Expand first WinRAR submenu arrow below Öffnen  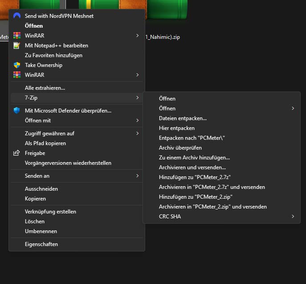pos(137,35)
